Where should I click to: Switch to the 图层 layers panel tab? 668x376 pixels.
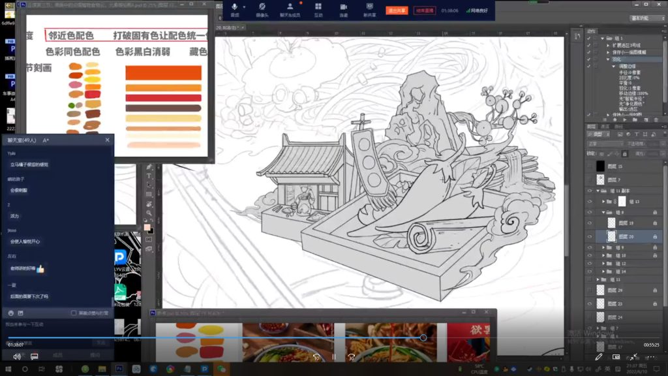click(x=590, y=126)
